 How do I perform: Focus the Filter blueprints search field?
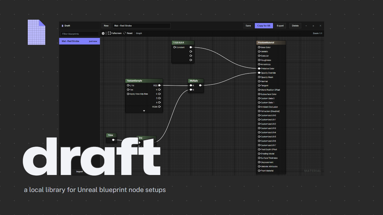click(79, 34)
